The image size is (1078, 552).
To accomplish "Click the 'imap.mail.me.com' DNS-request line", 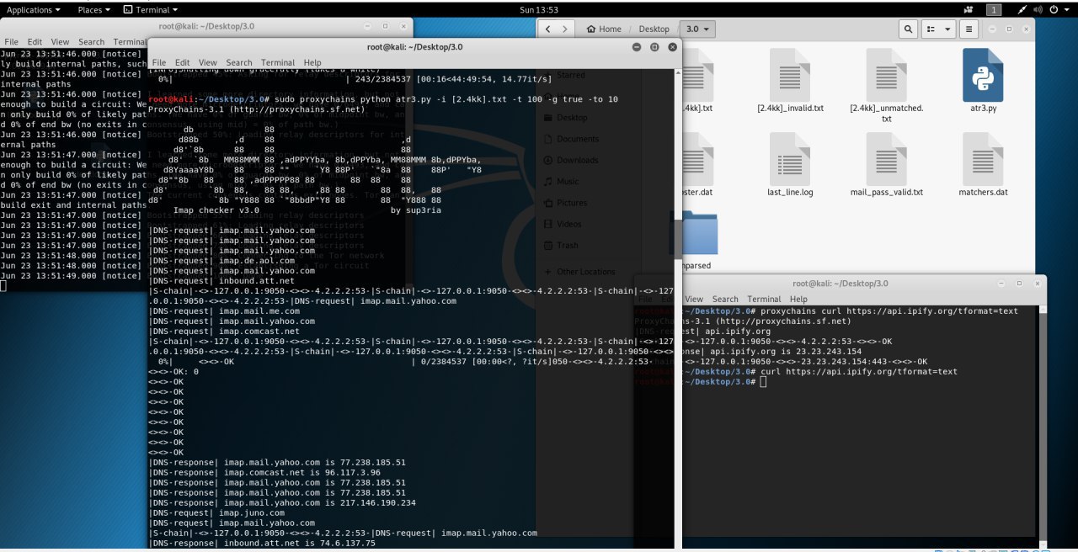I will pos(224,310).
